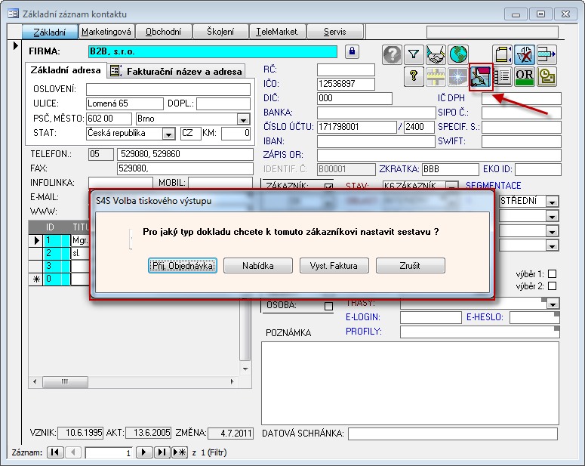
Task: Open the fourth segmentation dropdown below STŘEDNÍ
Action: click(x=552, y=245)
